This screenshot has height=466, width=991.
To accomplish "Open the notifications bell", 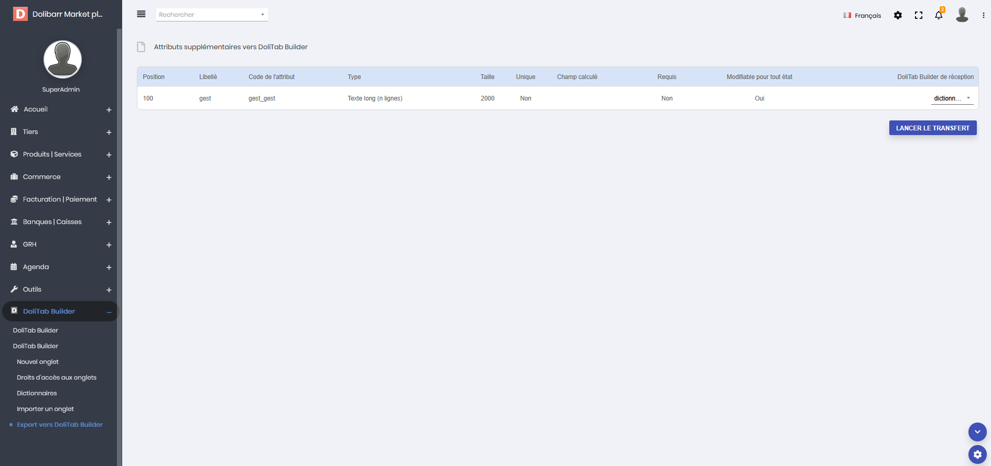I will [x=939, y=15].
